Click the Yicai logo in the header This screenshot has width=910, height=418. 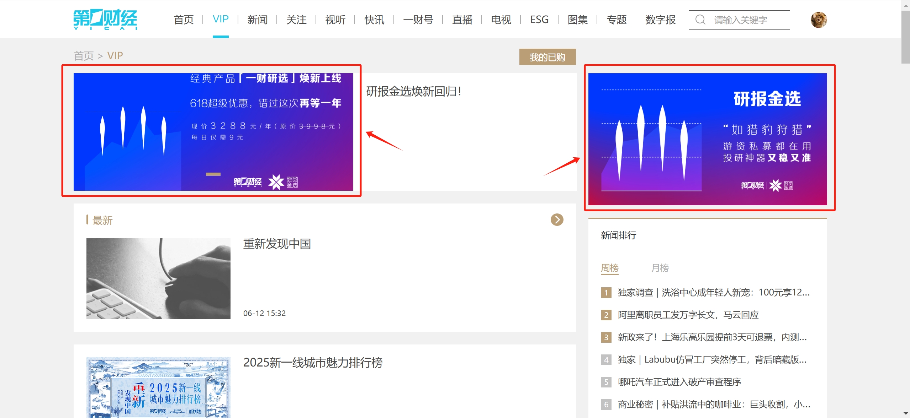point(105,19)
